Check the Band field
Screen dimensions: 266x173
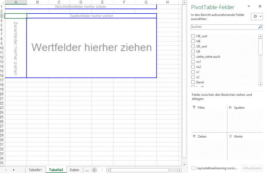193,82
